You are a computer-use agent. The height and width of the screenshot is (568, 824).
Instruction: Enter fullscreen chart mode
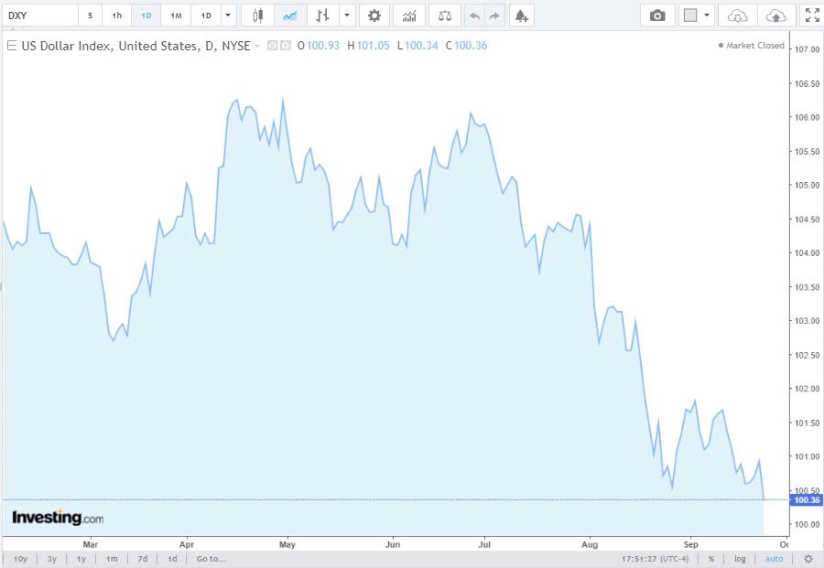[811, 16]
